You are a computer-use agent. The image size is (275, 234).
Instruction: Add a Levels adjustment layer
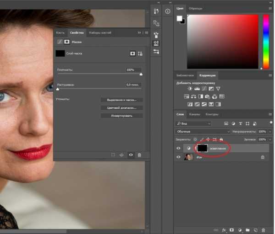click(198, 88)
